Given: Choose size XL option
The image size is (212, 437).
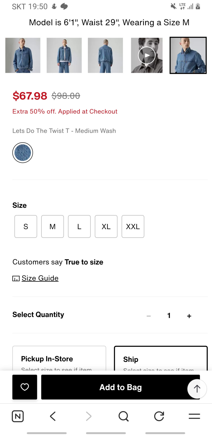Looking at the screenshot, I should (x=106, y=226).
